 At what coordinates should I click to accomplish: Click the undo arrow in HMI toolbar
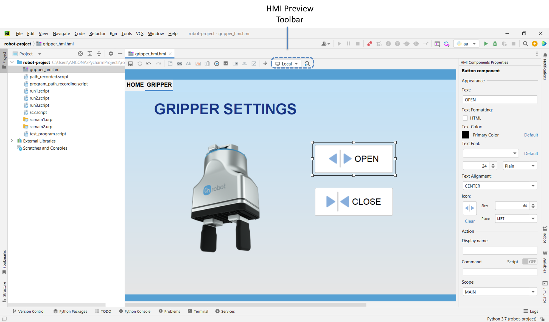tap(149, 64)
